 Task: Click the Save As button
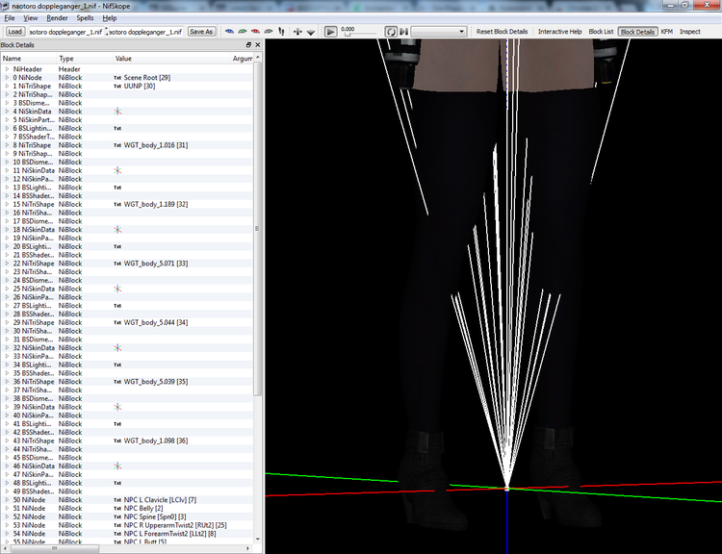pos(201,32)
